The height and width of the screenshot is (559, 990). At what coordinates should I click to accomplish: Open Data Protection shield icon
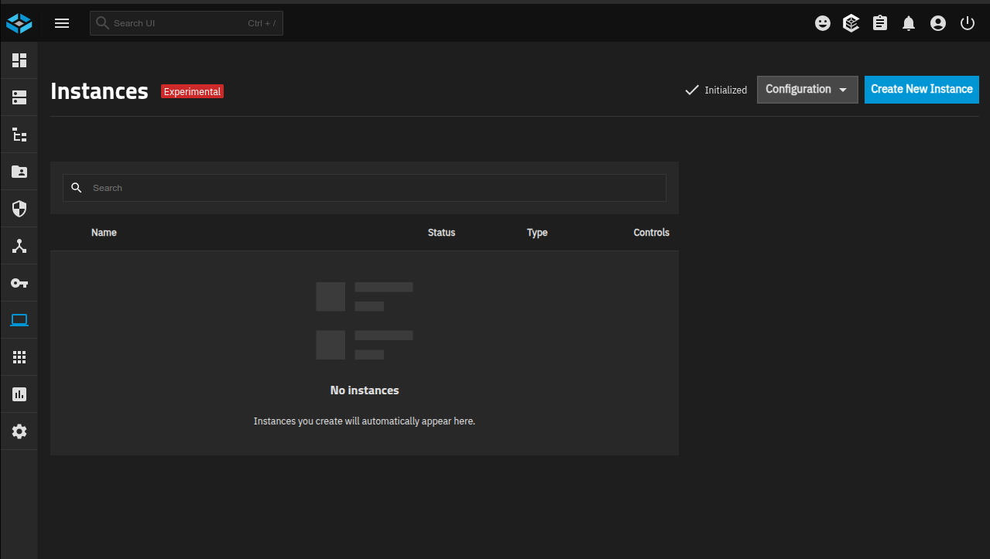pos(19,209)
